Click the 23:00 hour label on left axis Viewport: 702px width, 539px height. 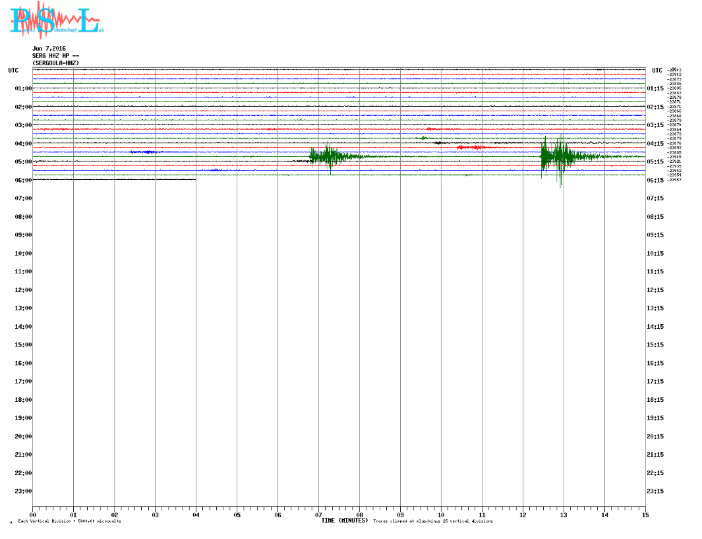23,491
